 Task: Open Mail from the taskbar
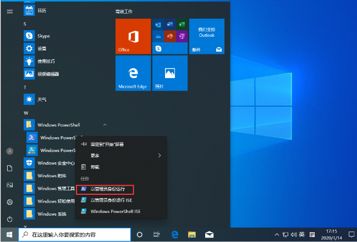click(209, 234)
